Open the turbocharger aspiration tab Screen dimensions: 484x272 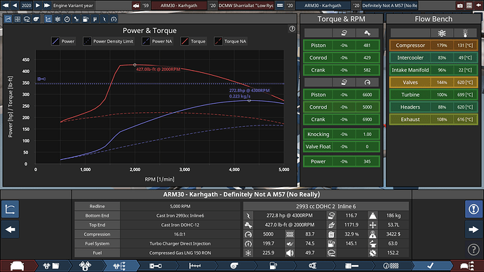tap(234, 266)
